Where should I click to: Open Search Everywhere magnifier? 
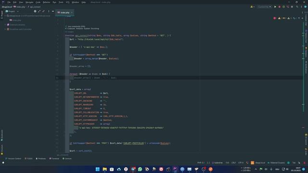click(x=297, y=7)
